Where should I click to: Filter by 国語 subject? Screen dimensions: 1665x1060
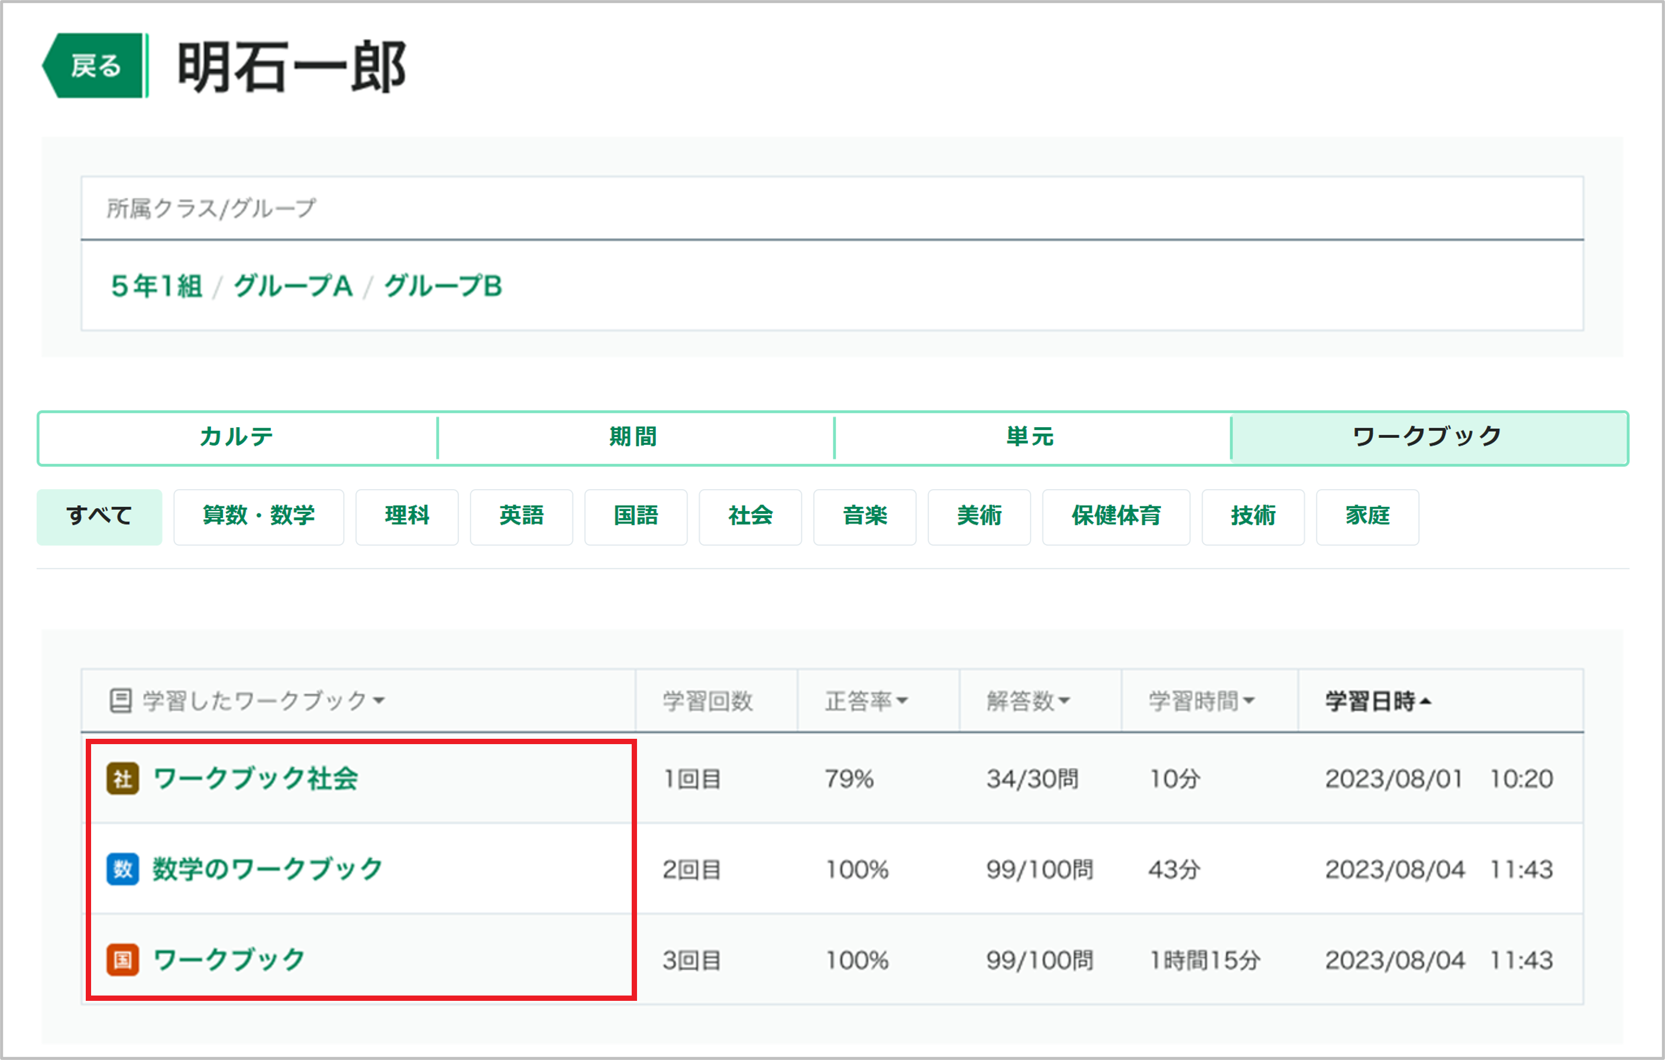(635, 516)
